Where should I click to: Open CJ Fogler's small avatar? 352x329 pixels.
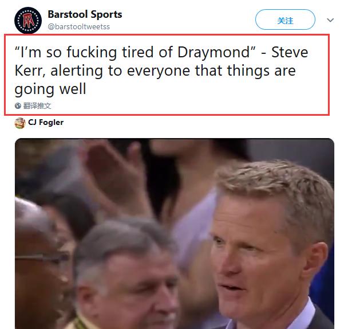pos(20,123)
